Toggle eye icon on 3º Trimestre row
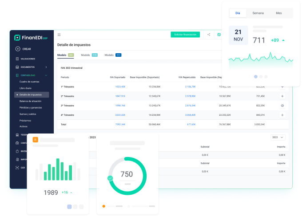The image size is (302, 216). [282, 106]
